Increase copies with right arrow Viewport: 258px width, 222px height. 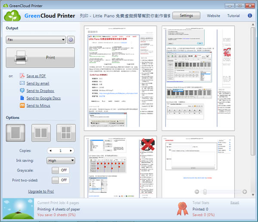(x=70, y=151)
